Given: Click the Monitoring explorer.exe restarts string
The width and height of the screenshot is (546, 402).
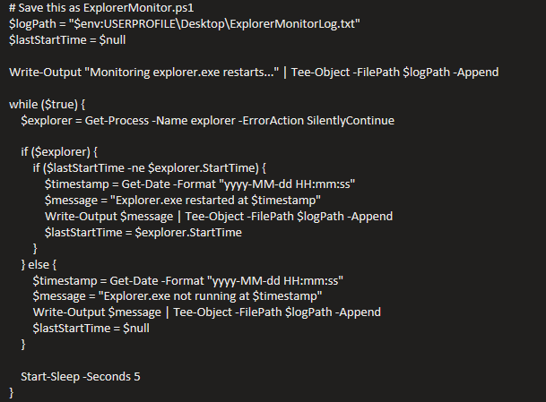Looking at the screenshot, I should tap(182, 72).
